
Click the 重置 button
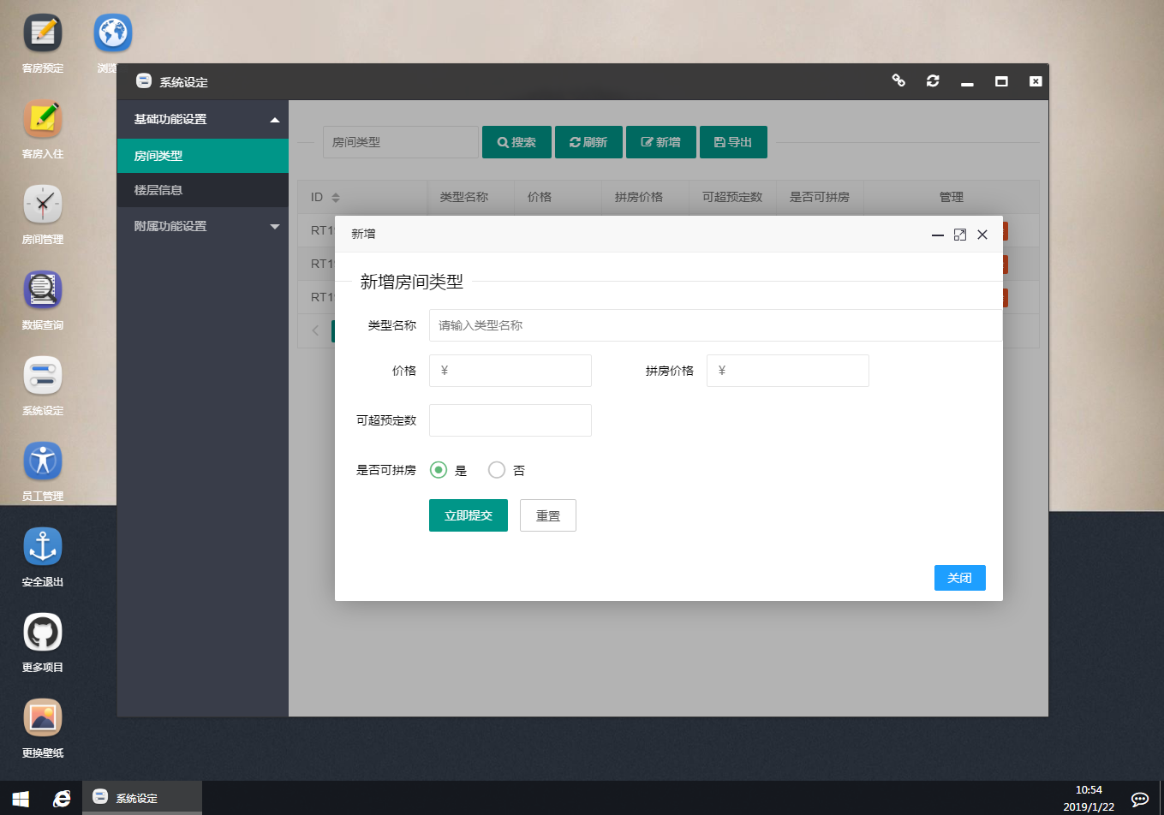click(548, 515)
